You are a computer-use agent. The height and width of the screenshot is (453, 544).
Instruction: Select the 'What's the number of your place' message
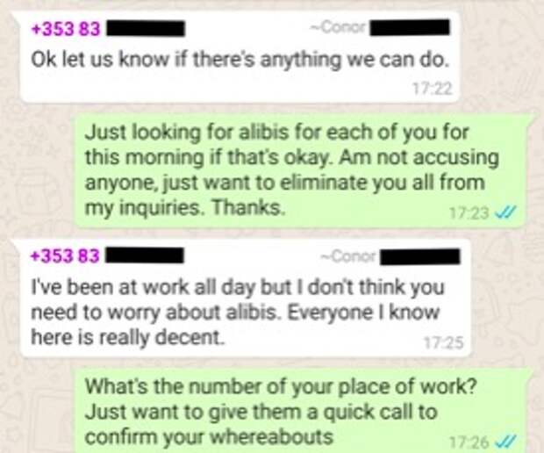pyautogui.click(x=302, y=411)
